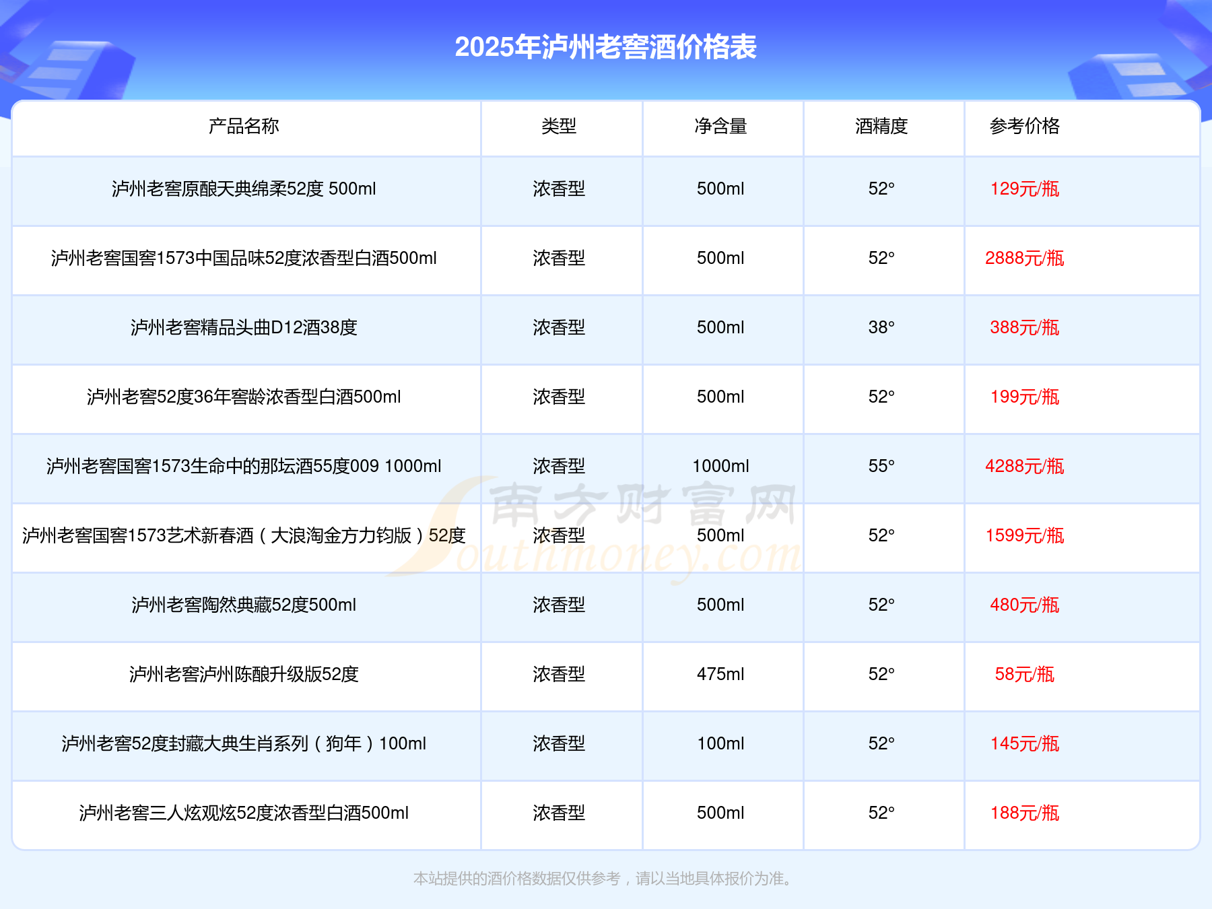Click the 产品名称 column header
Viewport: 1212px width, 909px height.
[x=244, y=126]
